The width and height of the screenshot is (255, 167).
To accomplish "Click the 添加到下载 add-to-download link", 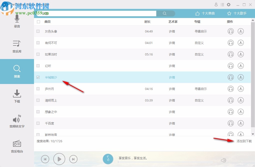I will pos(244,141).
